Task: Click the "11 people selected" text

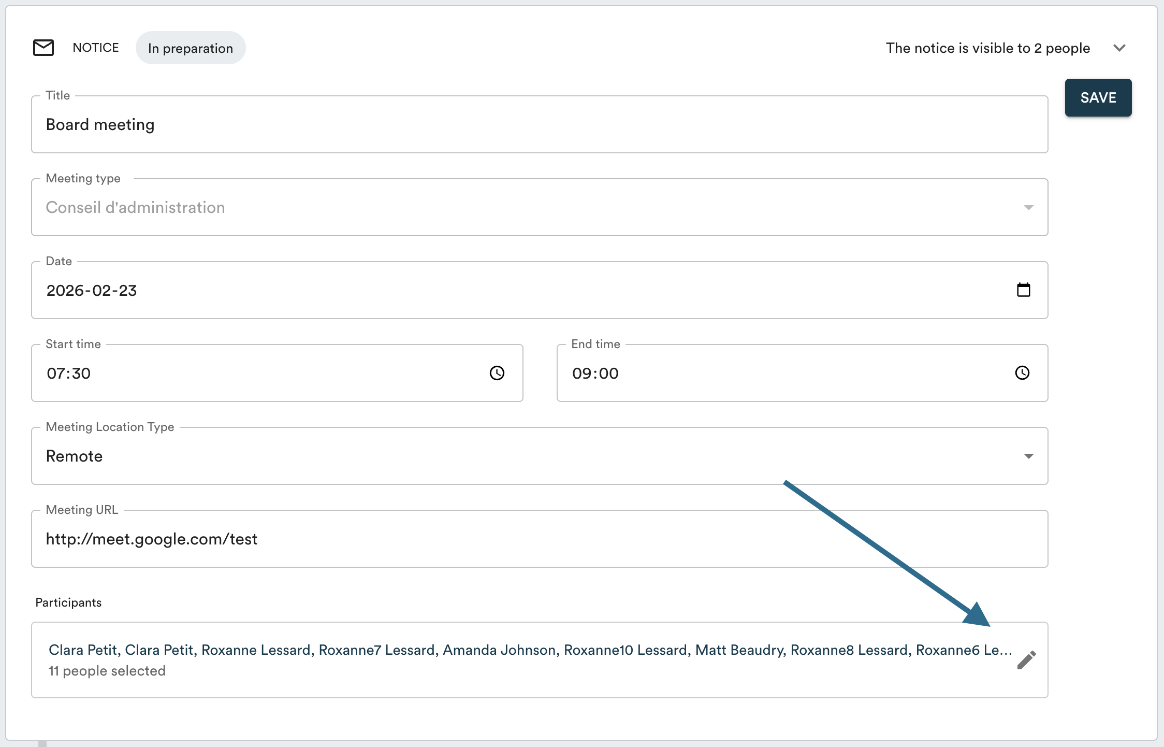Action: (107, 671)
